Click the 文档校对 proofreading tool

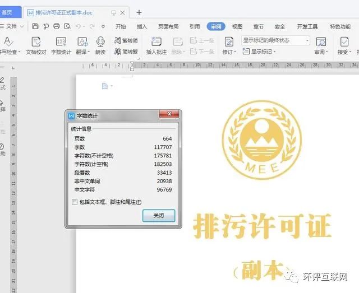pyautogui.click(x=36, y=45)
